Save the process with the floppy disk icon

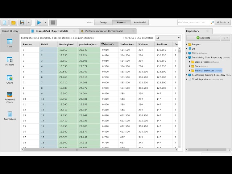pyautogui.click(x=22, y=22)
